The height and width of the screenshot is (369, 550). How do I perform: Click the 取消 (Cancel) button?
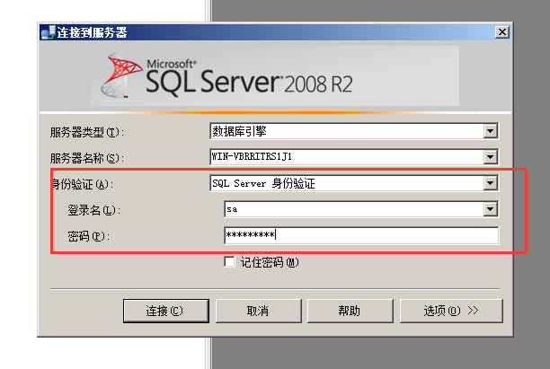[x=258, y=311]
